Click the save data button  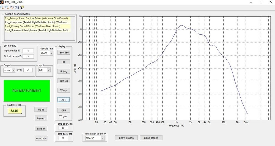[41, 138]
